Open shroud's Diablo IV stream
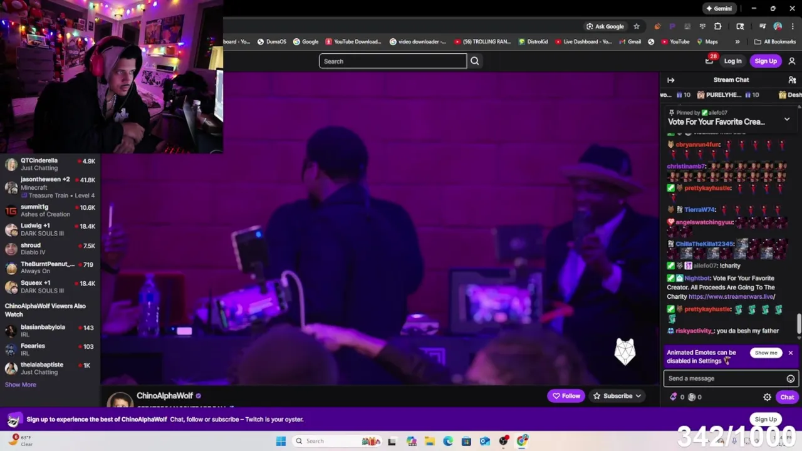 (x=50, y=249)
